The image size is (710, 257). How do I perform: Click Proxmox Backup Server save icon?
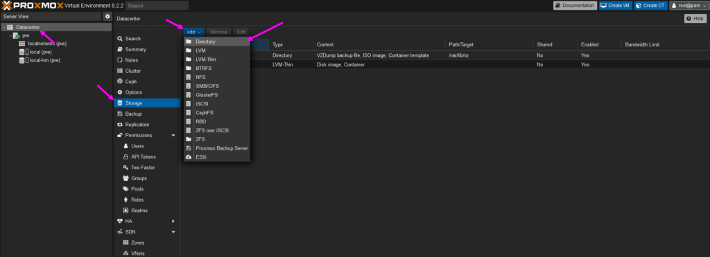coord(189,148)
